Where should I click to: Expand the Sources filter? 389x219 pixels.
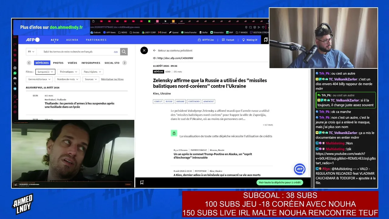point(91,79)
